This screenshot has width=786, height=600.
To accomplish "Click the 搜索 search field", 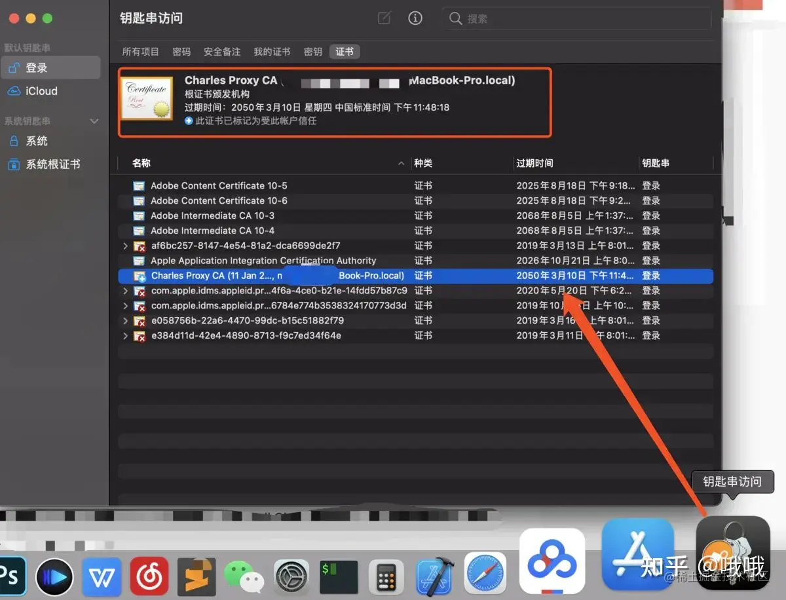I will point(577,18).
